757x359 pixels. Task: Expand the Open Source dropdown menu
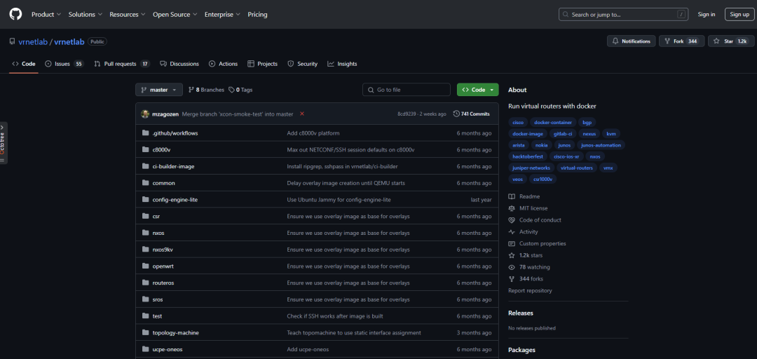(x=175, y=15)
